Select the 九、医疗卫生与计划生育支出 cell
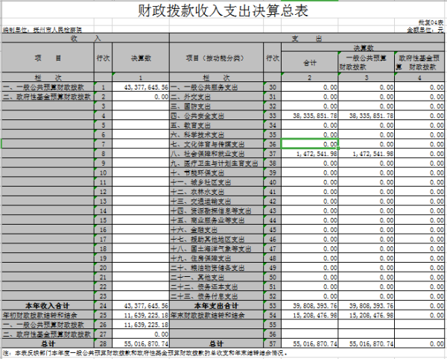This screenshot has height=359, width=447. pos(216,163)
